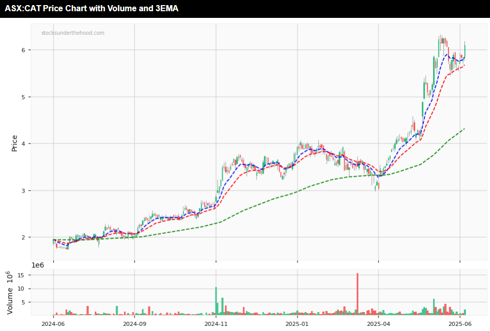The image size is (490, 331).
Task: Select the 2024-11 date label on x-axis
Action: point(216,323)
